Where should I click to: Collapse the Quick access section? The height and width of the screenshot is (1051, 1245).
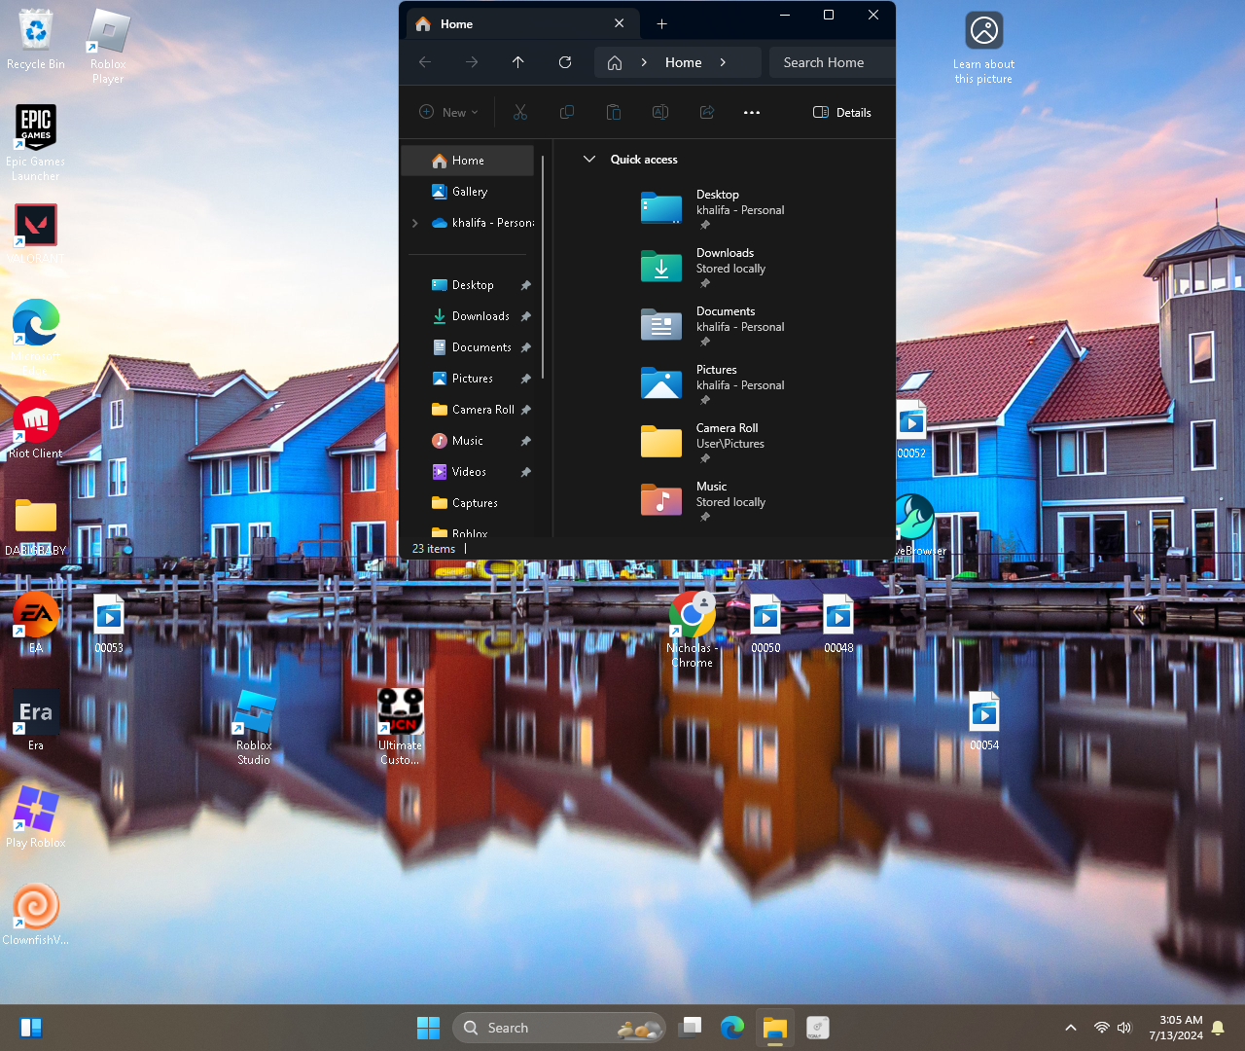tap(589, 160)
